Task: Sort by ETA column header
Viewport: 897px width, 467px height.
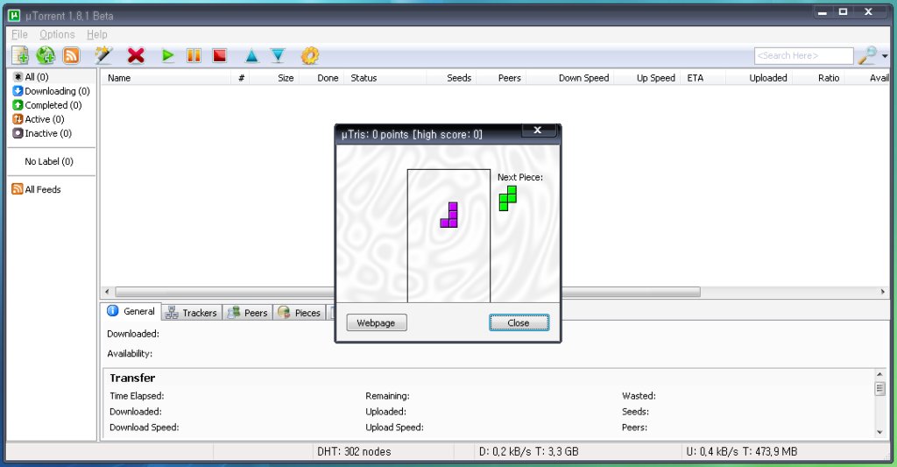Action: (703, 78)
